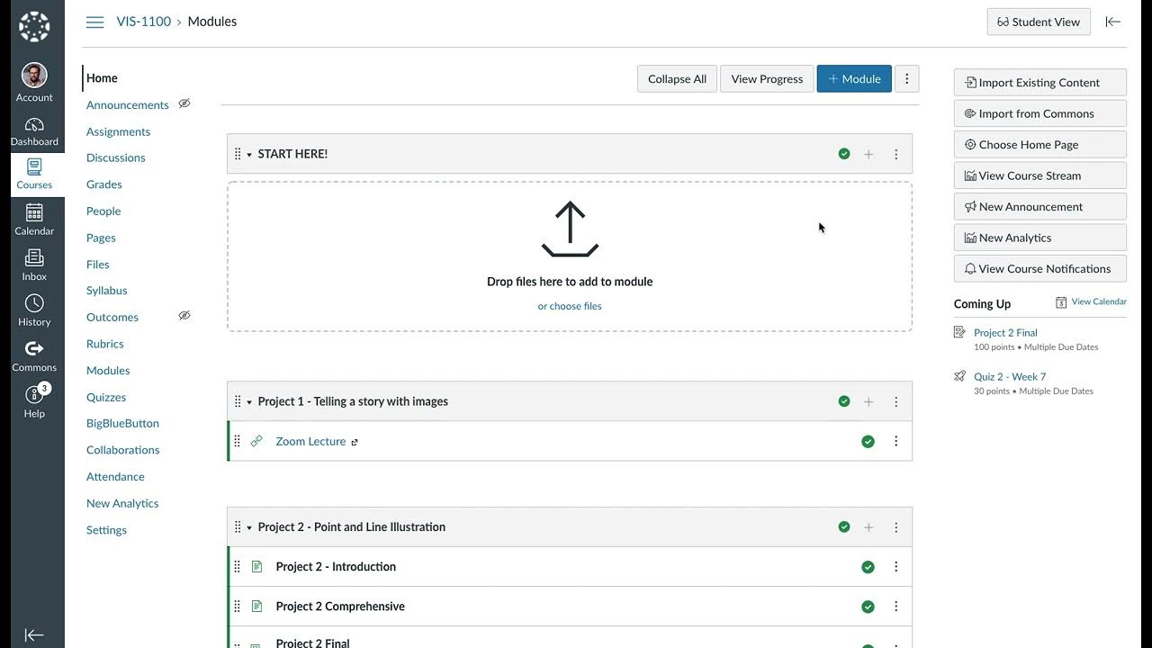Collapse Project 1 - Telling a story module
Screen dimensions: 1152x648
(249, 402)
